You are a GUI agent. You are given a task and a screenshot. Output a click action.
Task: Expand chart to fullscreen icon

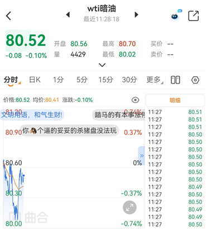coord(129,207)
